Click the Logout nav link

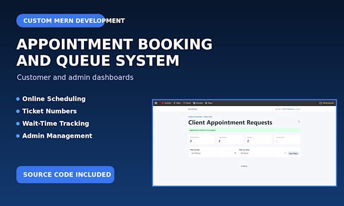pyautogui.click(x=298, y=109)
